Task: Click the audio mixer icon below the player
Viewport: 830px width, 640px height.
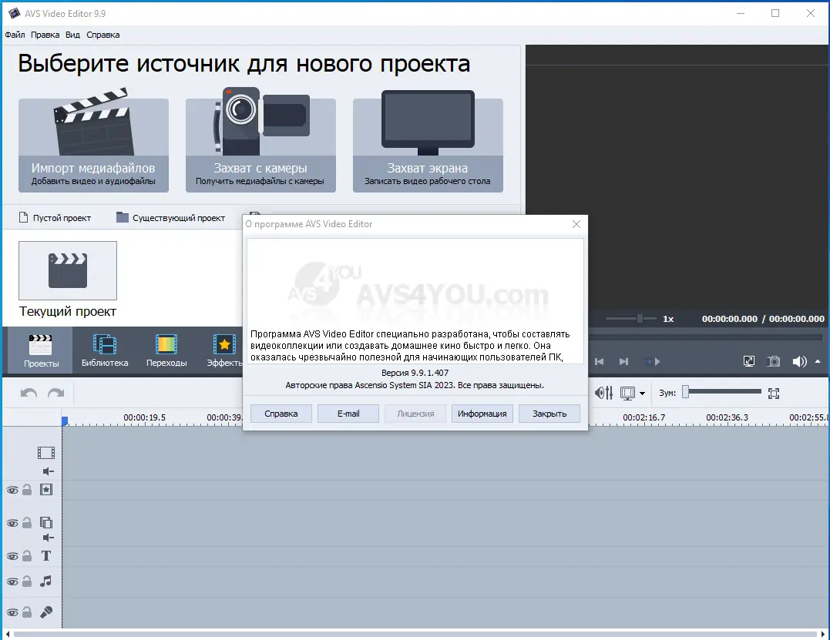Action: click(604, 393)
